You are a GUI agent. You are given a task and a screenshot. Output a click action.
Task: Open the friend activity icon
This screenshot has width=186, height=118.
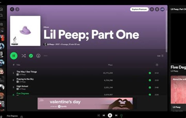tap(157, 9)
